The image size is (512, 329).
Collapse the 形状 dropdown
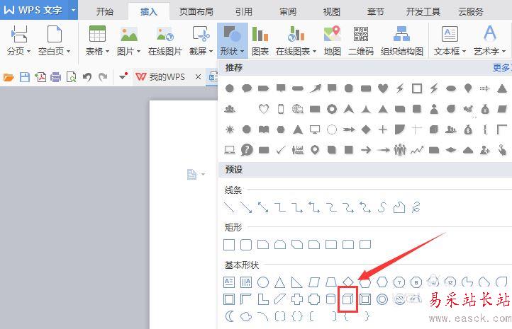coord(242,51)
